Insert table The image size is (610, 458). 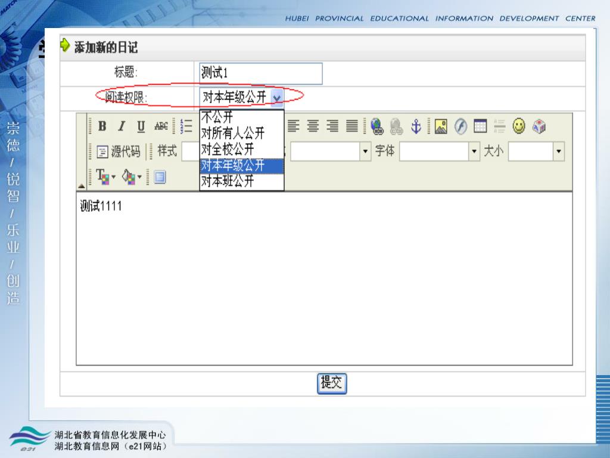(x=480, y=126)
